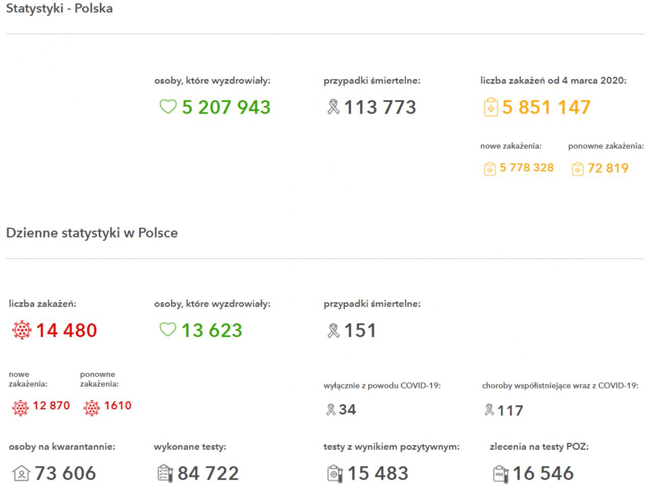Image resolution: width=649 pixels, height=497 pixels.
Task: Click the virus icon next to 1610
Action: pos(92,407)
